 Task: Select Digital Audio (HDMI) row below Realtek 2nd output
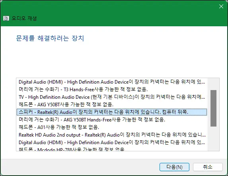pos(112,143)
